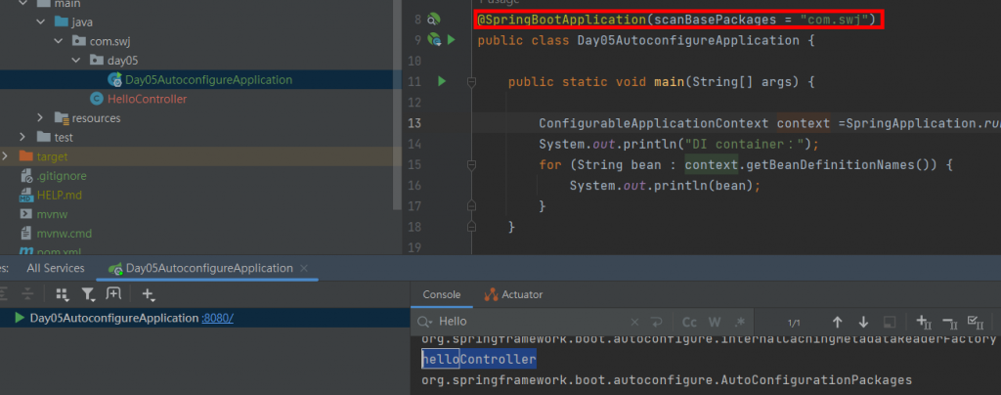Click the Open in New Tab services icon
The height and width of the screenshot is (395, 1001).
click(113, 293)
